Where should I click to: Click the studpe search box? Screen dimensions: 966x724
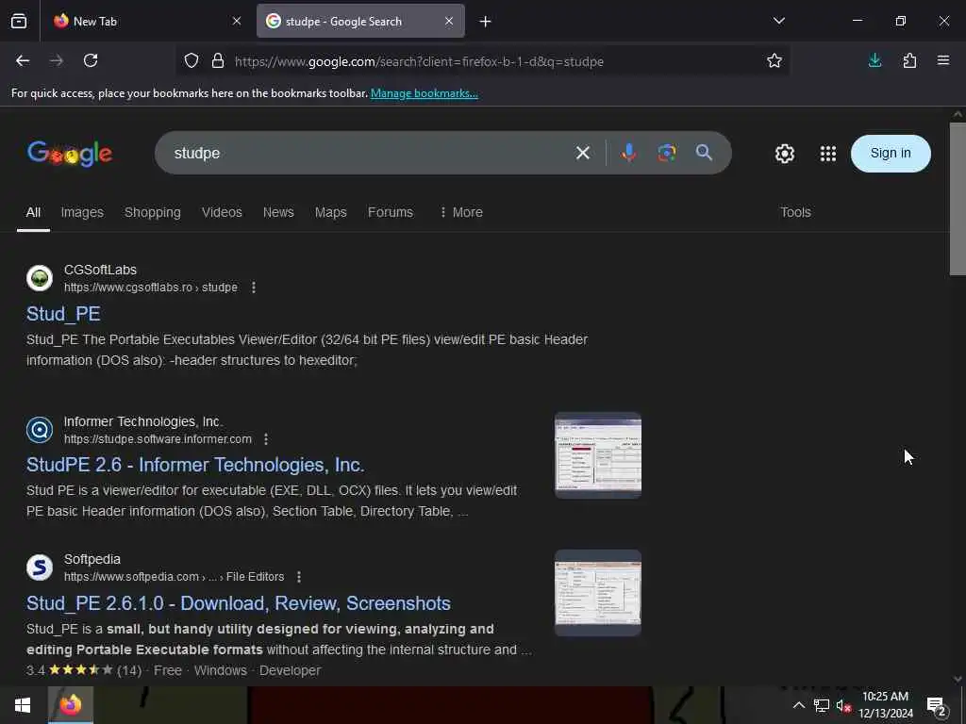pyautogui.click(x=370, y=153)
